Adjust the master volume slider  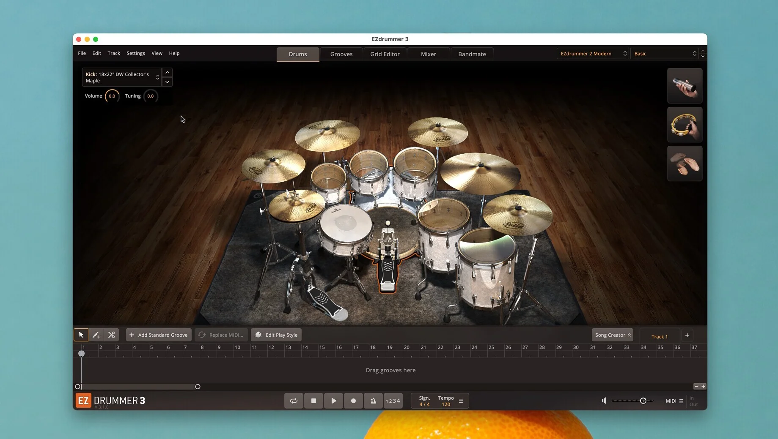tap(643, 401)
